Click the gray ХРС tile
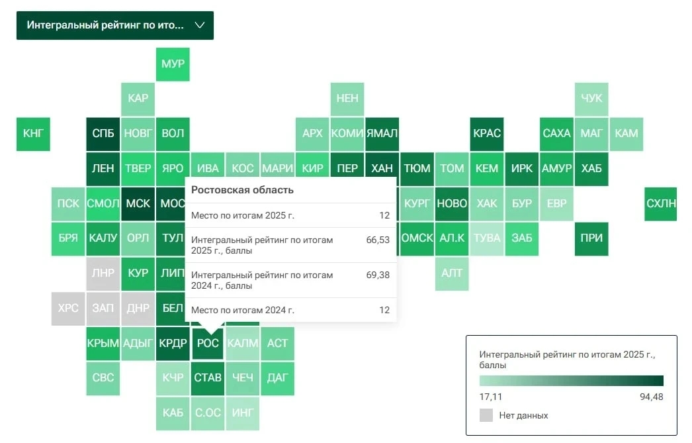 click(68, 309)
